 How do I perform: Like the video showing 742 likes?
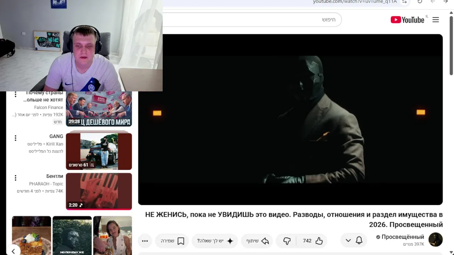[313, 241]
